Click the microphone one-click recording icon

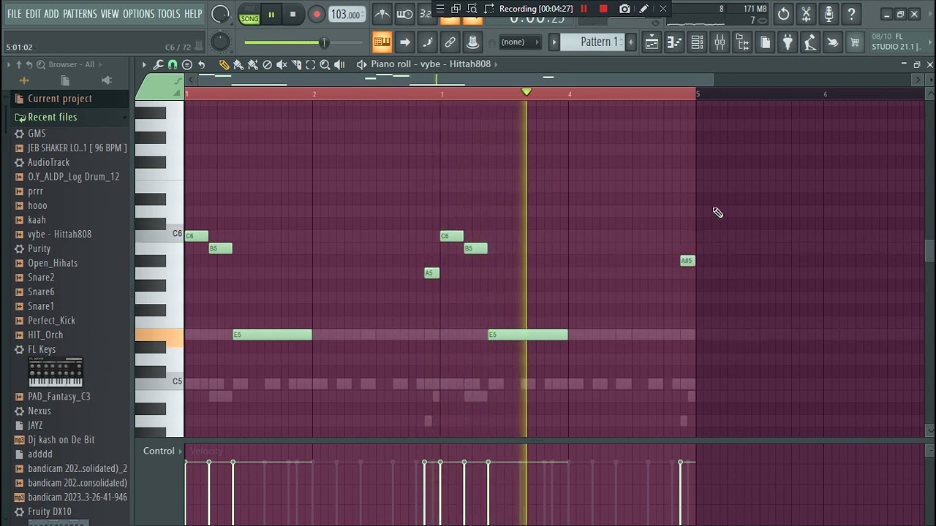click(x=829, y=14)
